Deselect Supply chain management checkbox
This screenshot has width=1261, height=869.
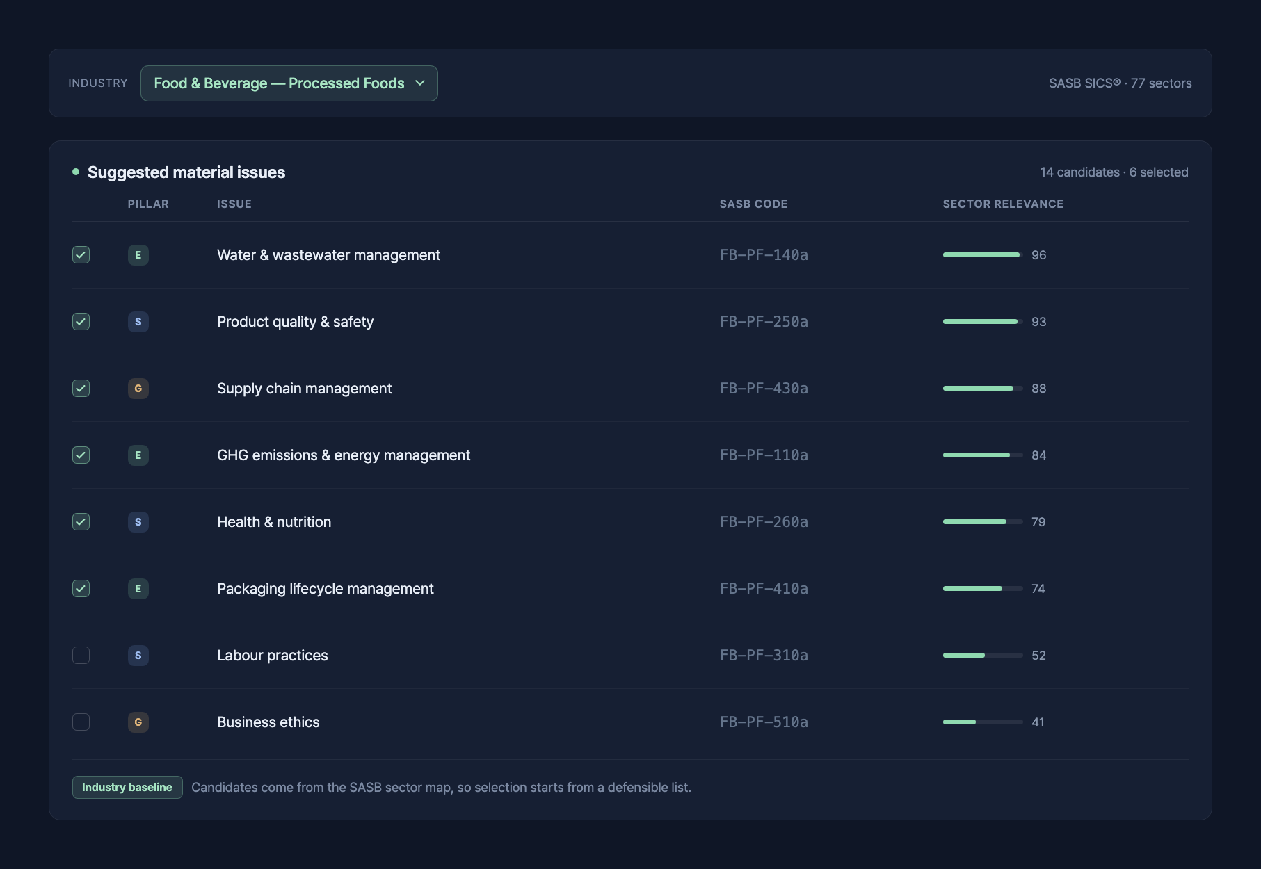[x=81, y=389]
